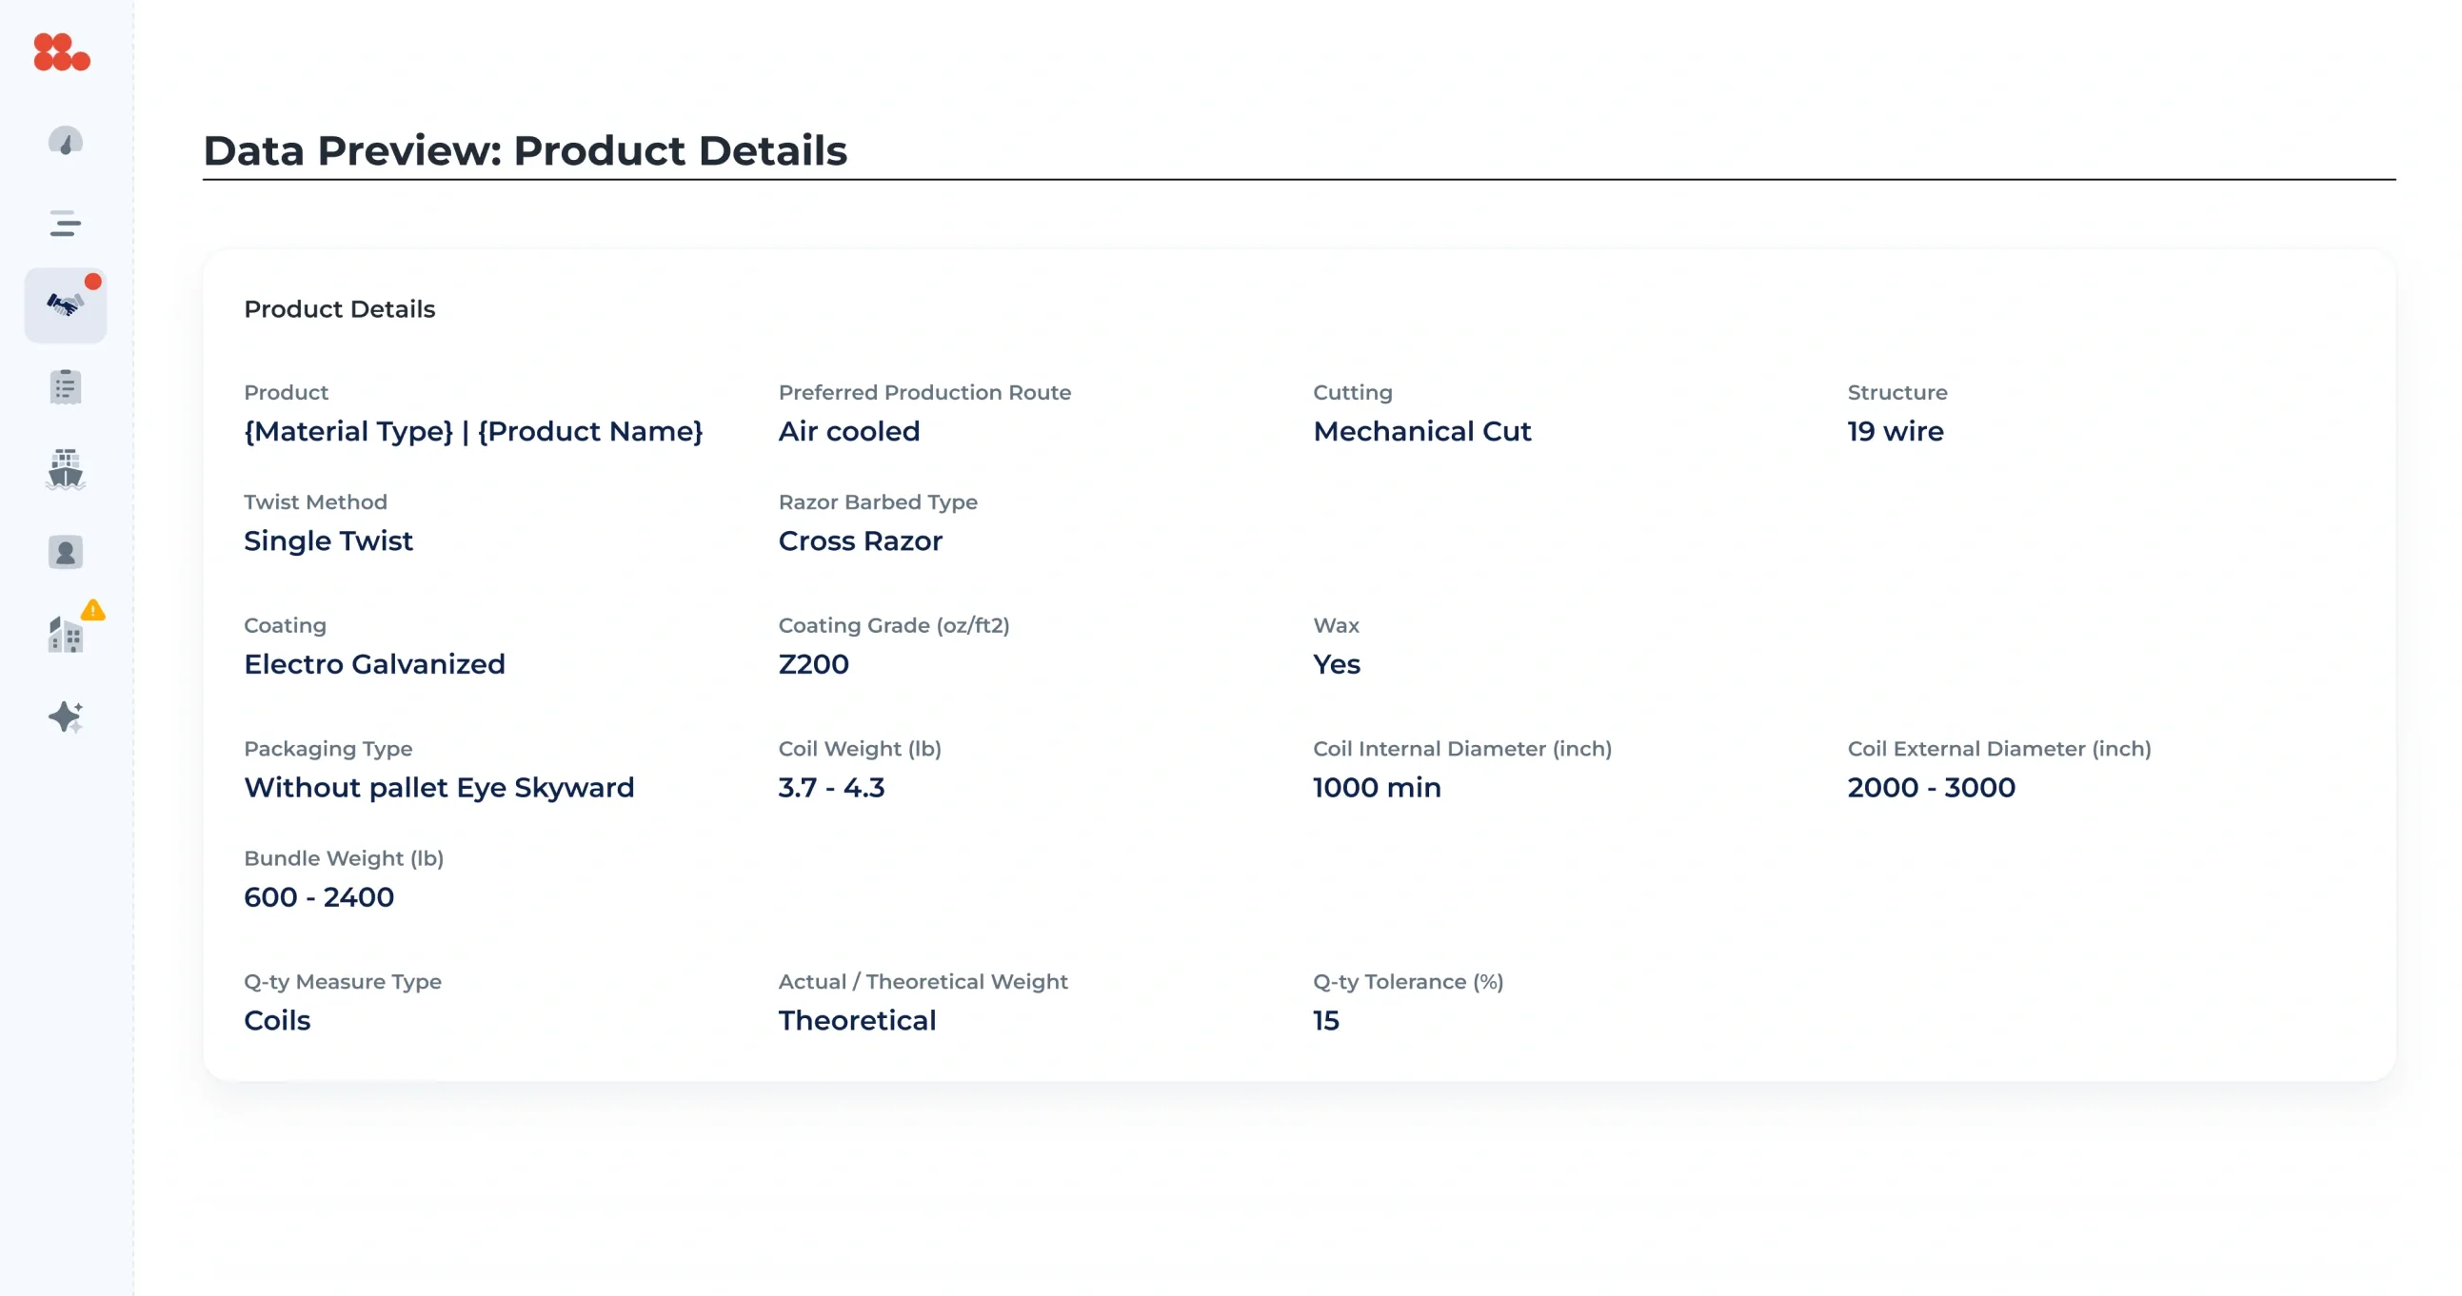Click the '{Material Type} | {Product Name}' value
Image resolution: width=2462 pixels, height=1296 pixels.
[474, 432]
